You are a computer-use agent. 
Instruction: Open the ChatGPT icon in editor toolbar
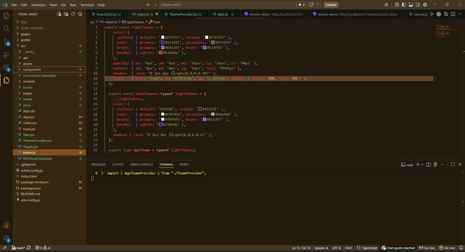439,14
